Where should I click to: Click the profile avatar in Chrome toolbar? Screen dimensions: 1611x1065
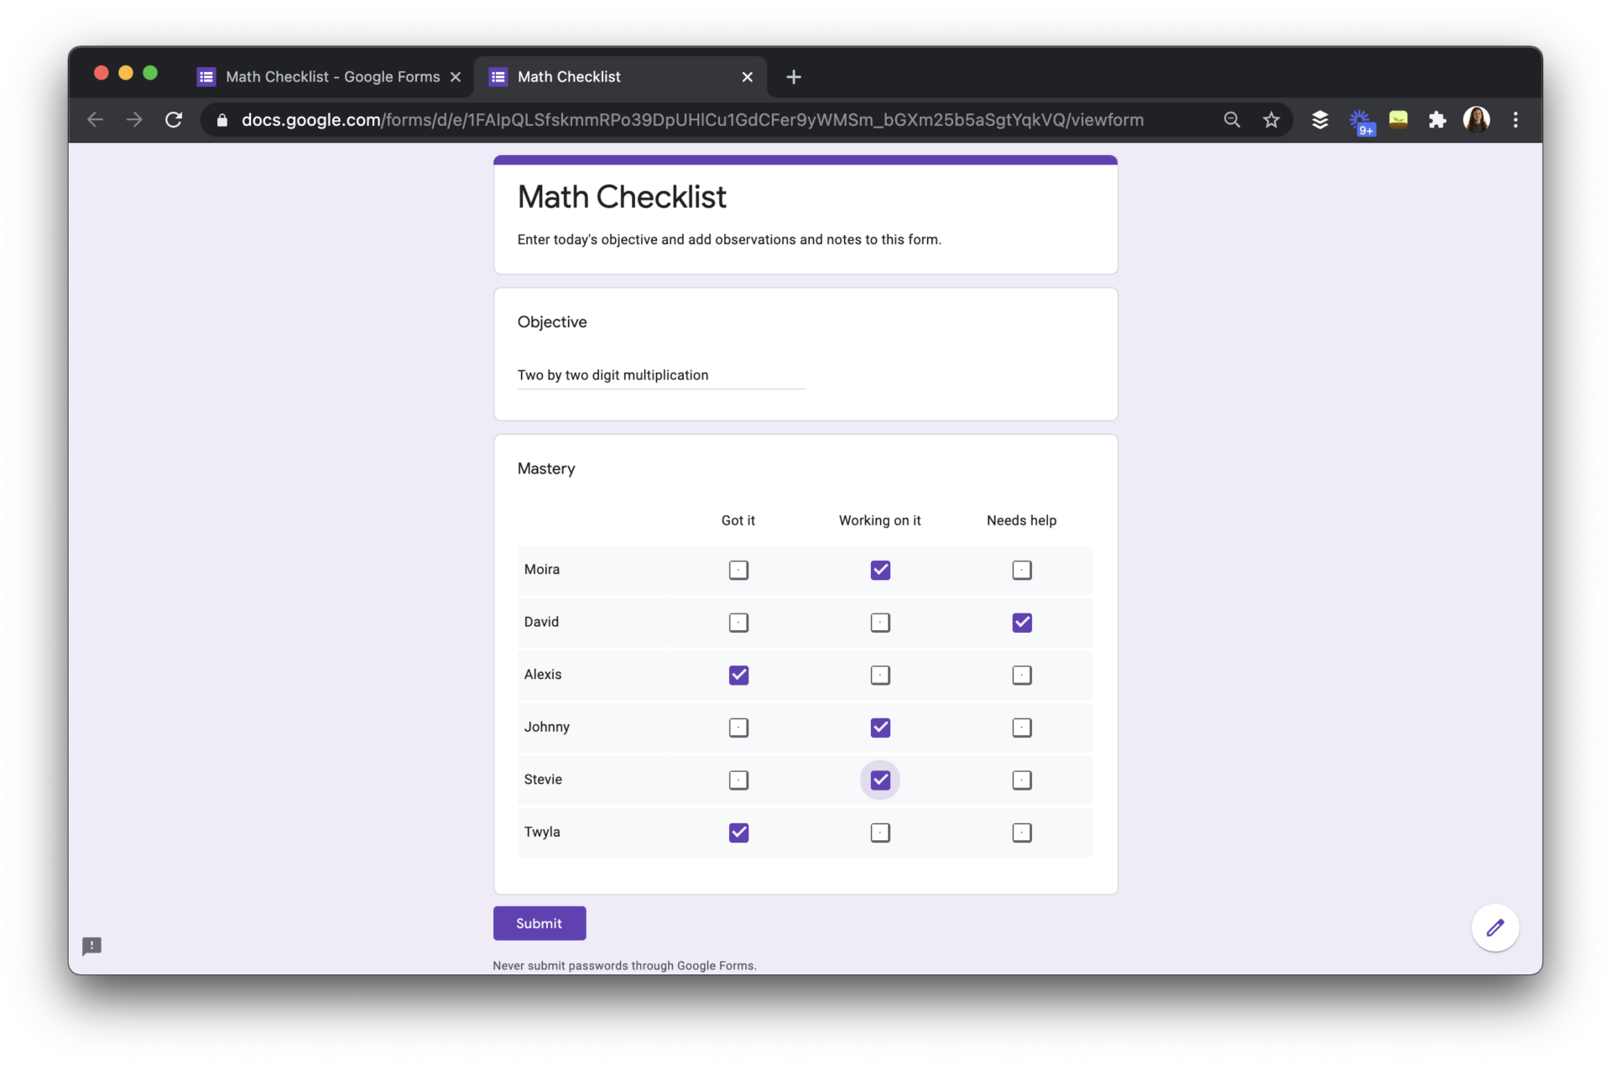coord(1476,120)
